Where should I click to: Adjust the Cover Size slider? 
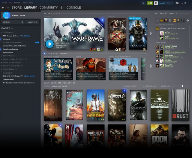click(x=182, y=86)
